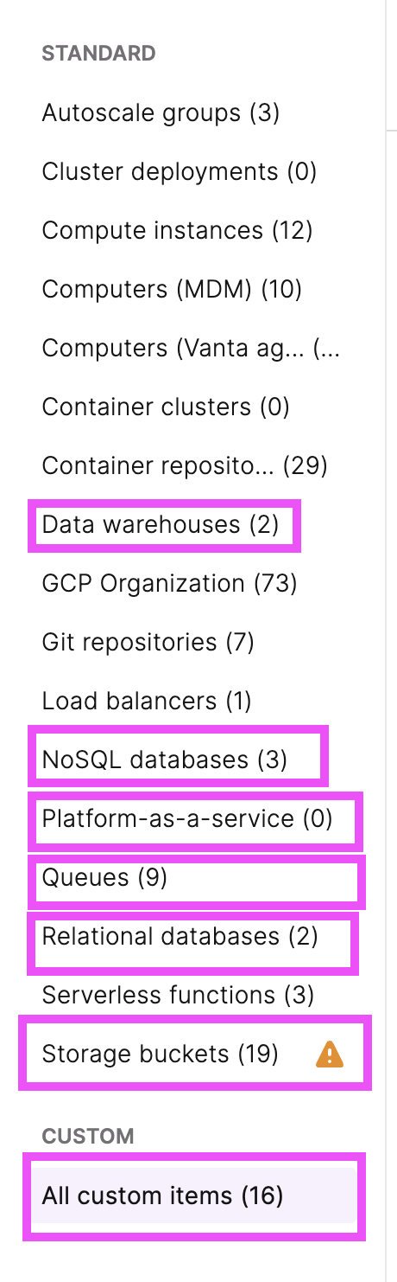Click the STANDARD section heading
The width and height of the screenshot is (397, 1282).
click(98, 54)
